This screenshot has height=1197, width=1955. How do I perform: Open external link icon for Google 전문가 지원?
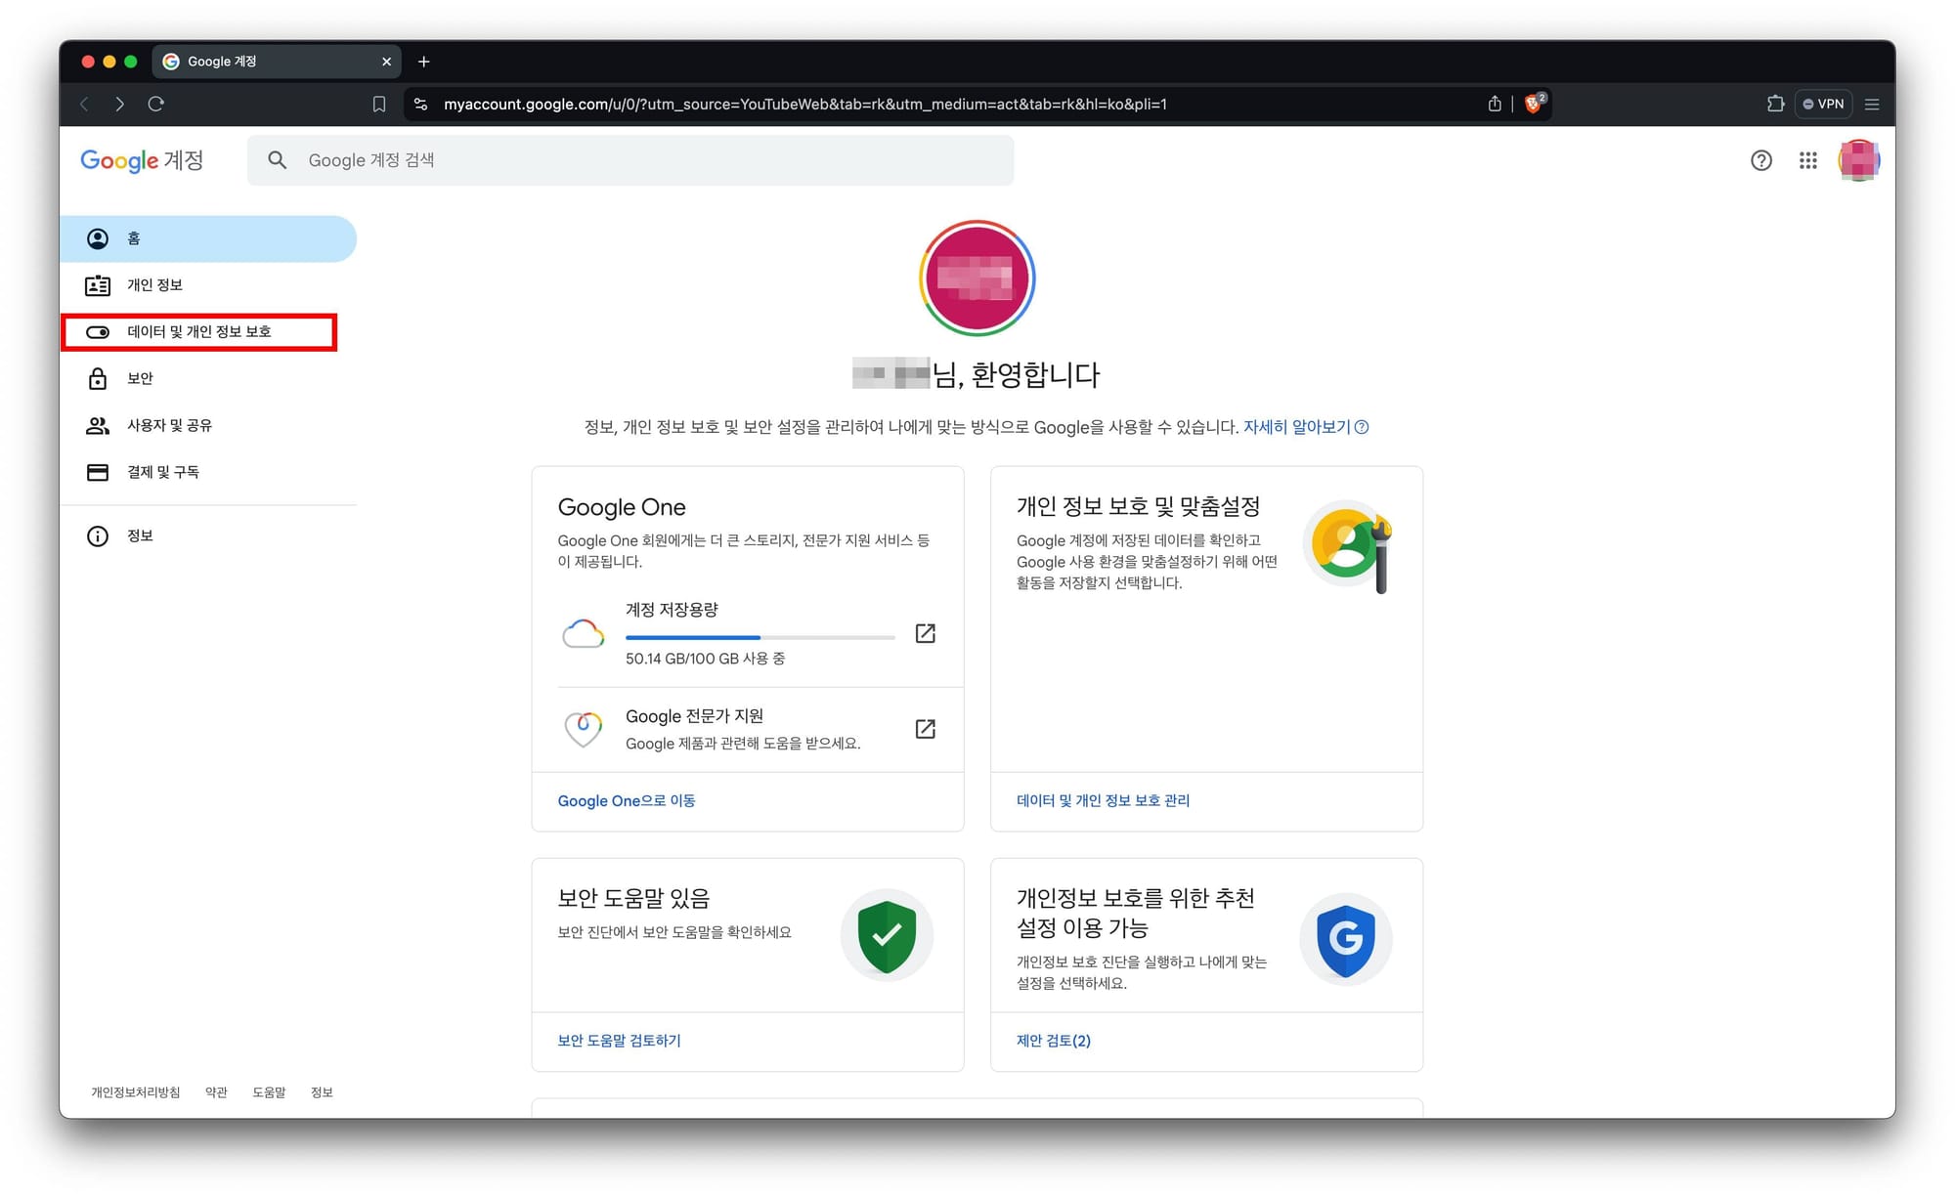tap(925, 729)
